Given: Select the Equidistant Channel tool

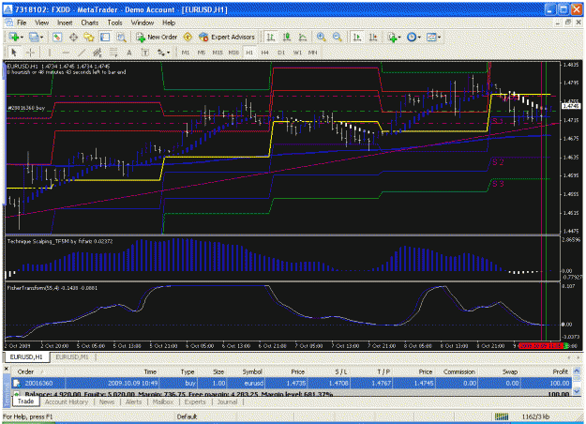Looking at the screenshot, I should 98,53.
